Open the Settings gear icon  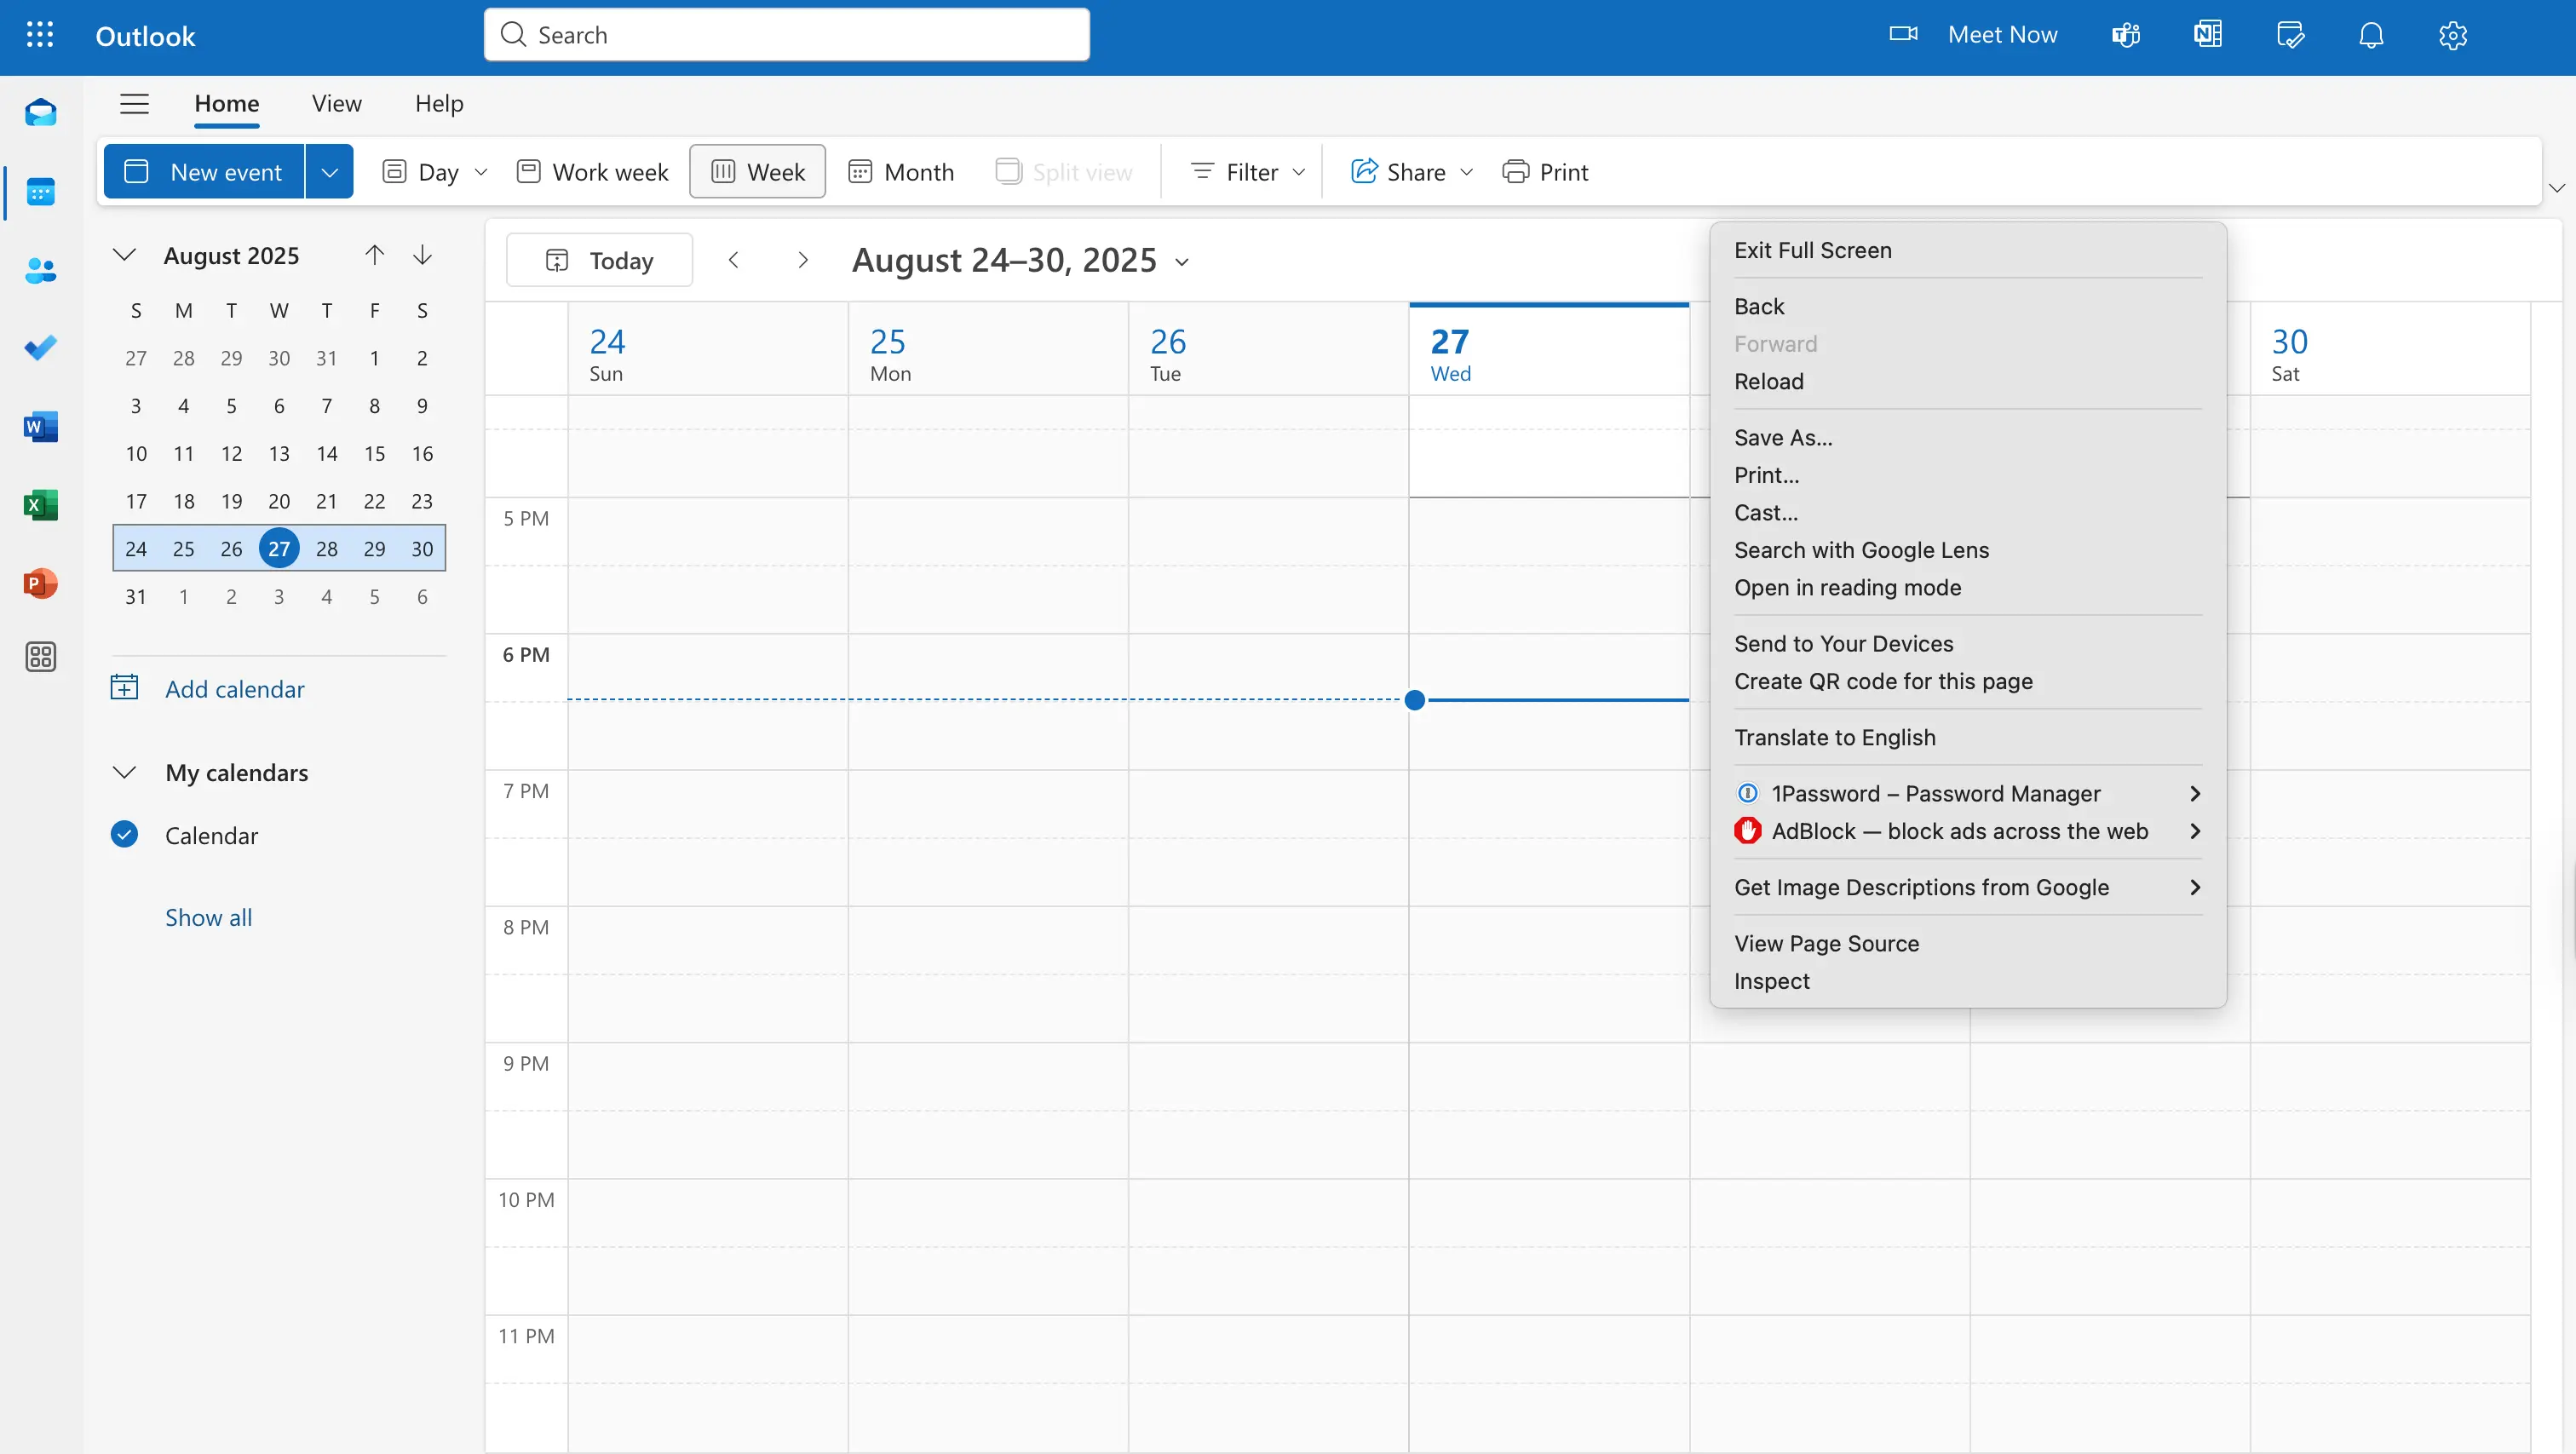coord(2453,35)
